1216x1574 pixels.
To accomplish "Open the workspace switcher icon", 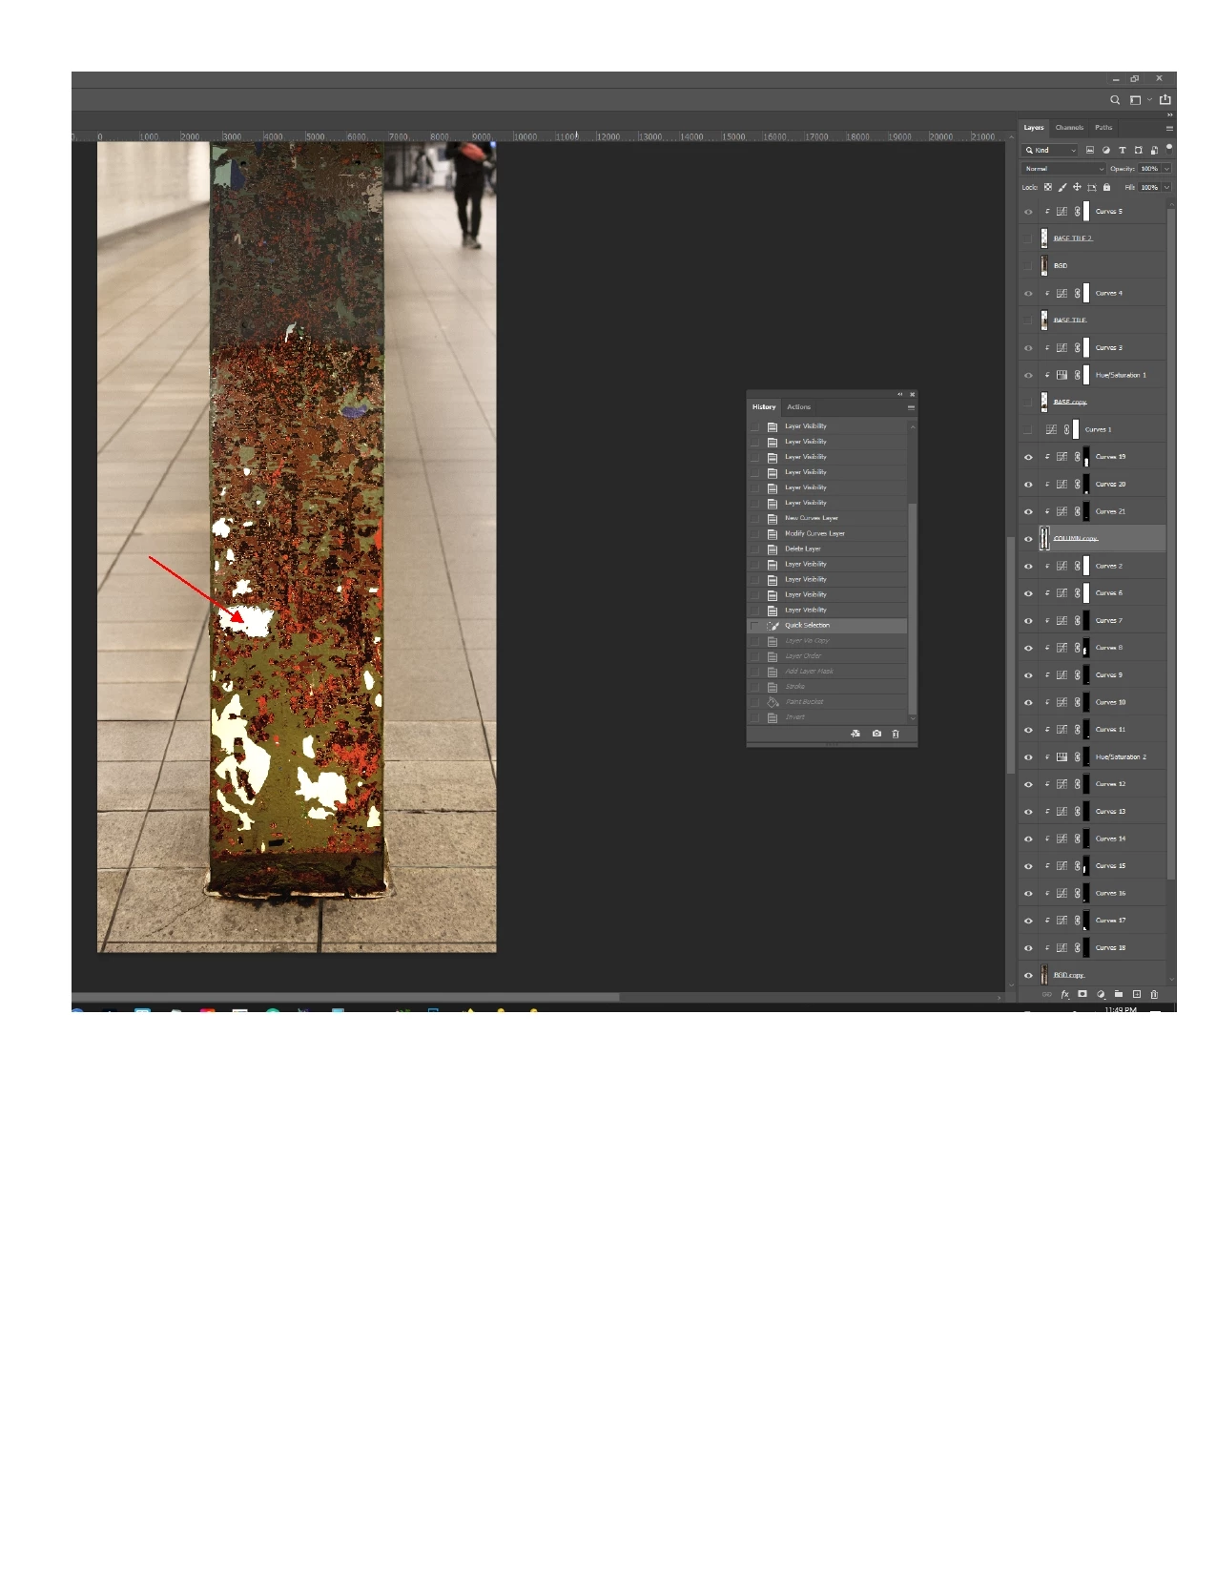I will click(1135, 100).
